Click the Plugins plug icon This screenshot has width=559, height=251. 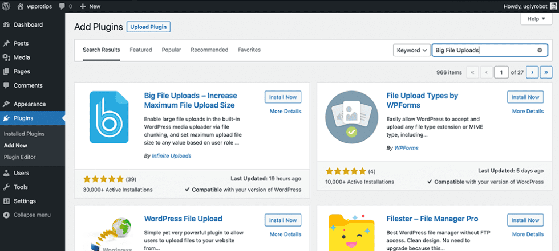coord(6,118)
